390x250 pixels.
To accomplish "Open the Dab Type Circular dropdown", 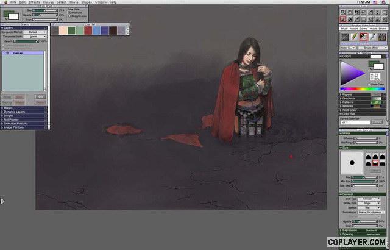I will [x=369, y=199].
